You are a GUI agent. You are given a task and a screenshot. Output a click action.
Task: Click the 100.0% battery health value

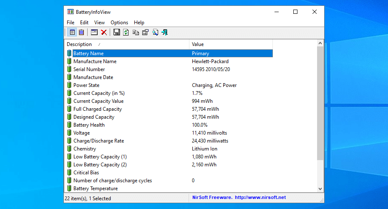point(200,125)
